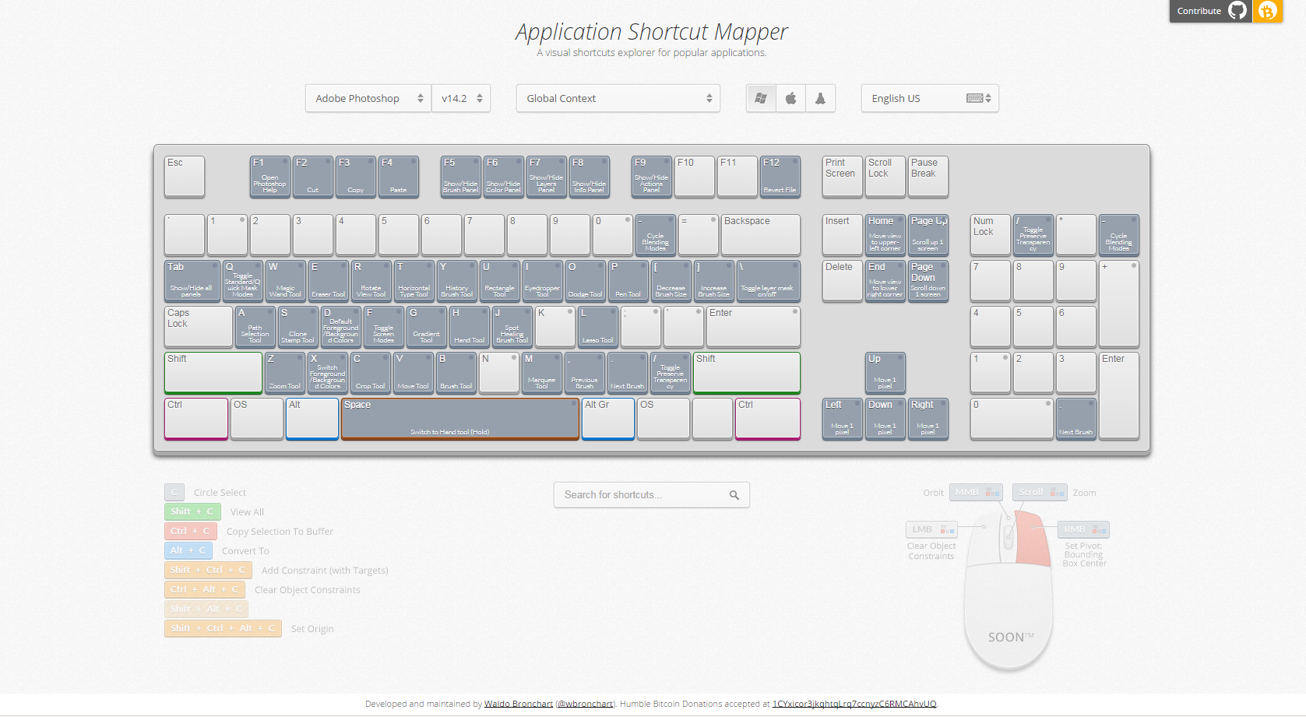
Task: Click the Ctrl + C Copy Selection shortcut
Action: 191,531
